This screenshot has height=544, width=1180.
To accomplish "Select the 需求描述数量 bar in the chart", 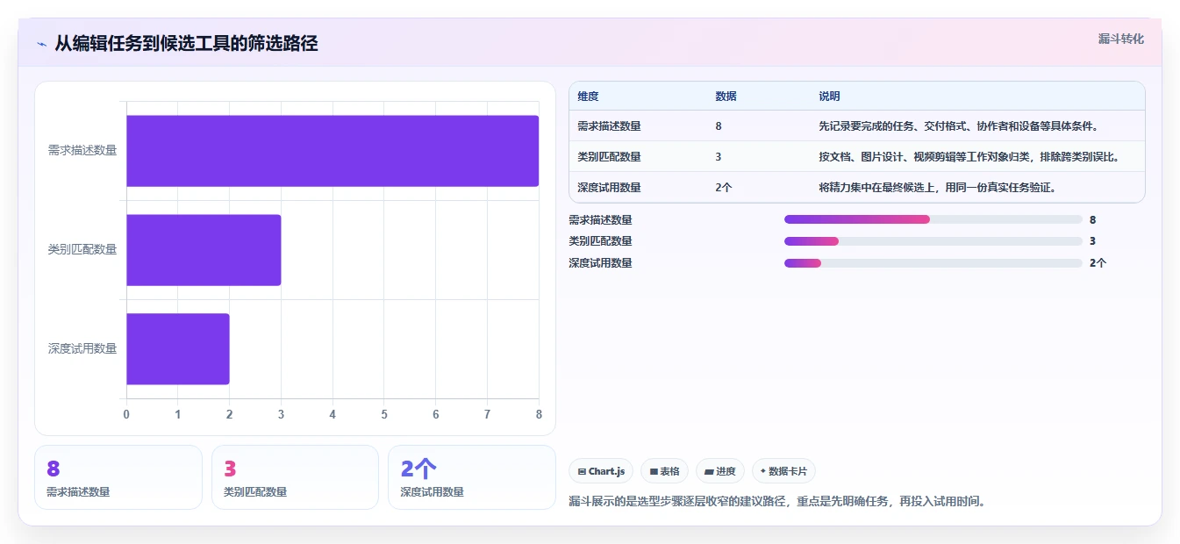I will 333,151.
